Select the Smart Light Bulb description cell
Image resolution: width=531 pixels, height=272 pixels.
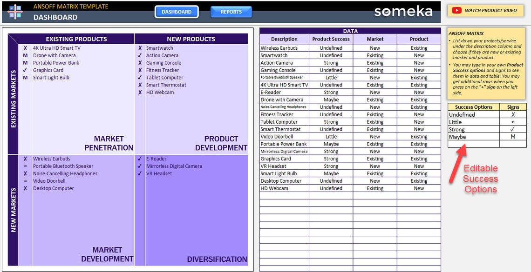pos(284,173)
